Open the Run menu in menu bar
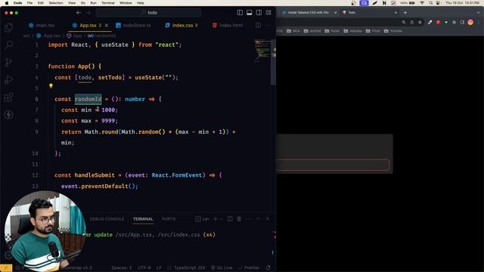Viewport: 484px width, 272px height. (93, 3)
